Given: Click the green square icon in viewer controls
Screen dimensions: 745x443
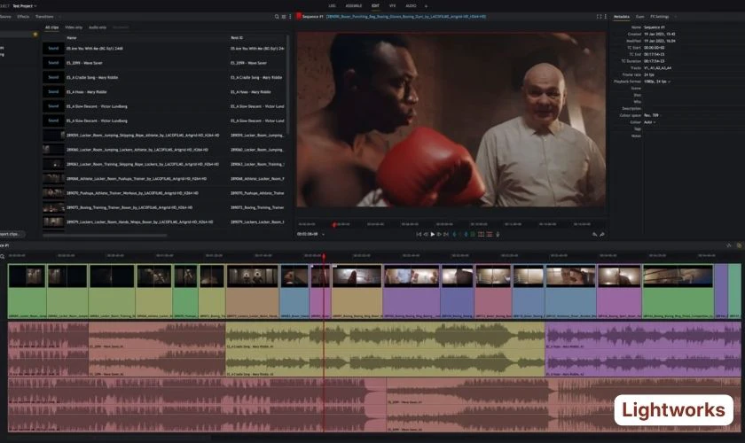Looking at the screenshot, I should [473, 234].
